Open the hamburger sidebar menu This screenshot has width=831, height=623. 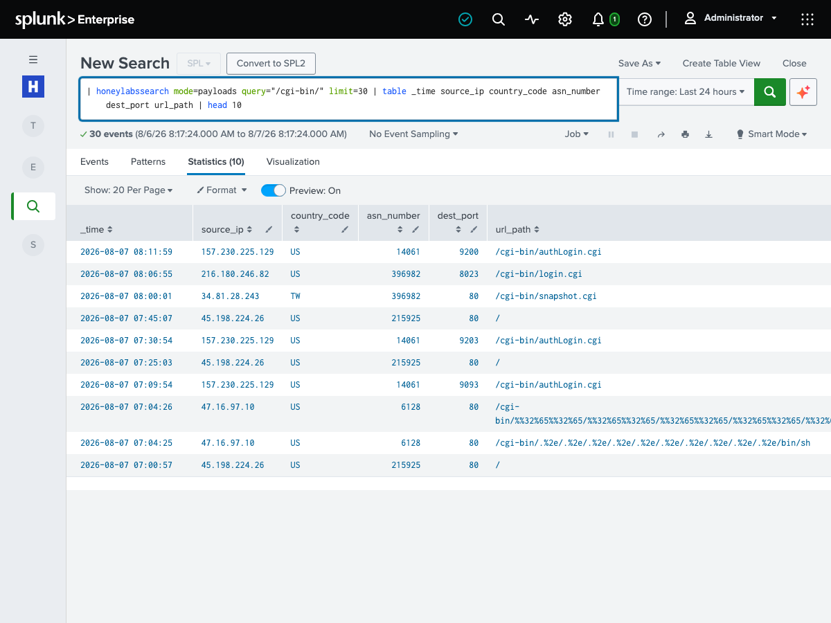click(x=33, y=60)
